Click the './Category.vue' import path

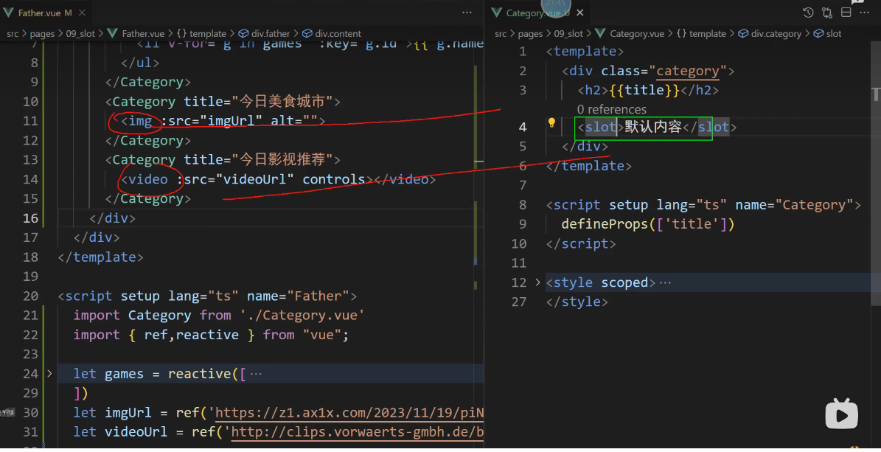pyautogui.click(x=302, y=316)
